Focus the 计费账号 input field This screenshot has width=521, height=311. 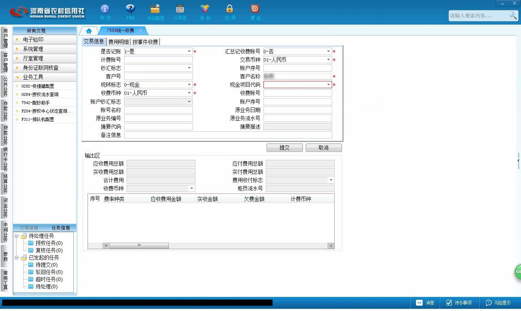coord(158,60)
